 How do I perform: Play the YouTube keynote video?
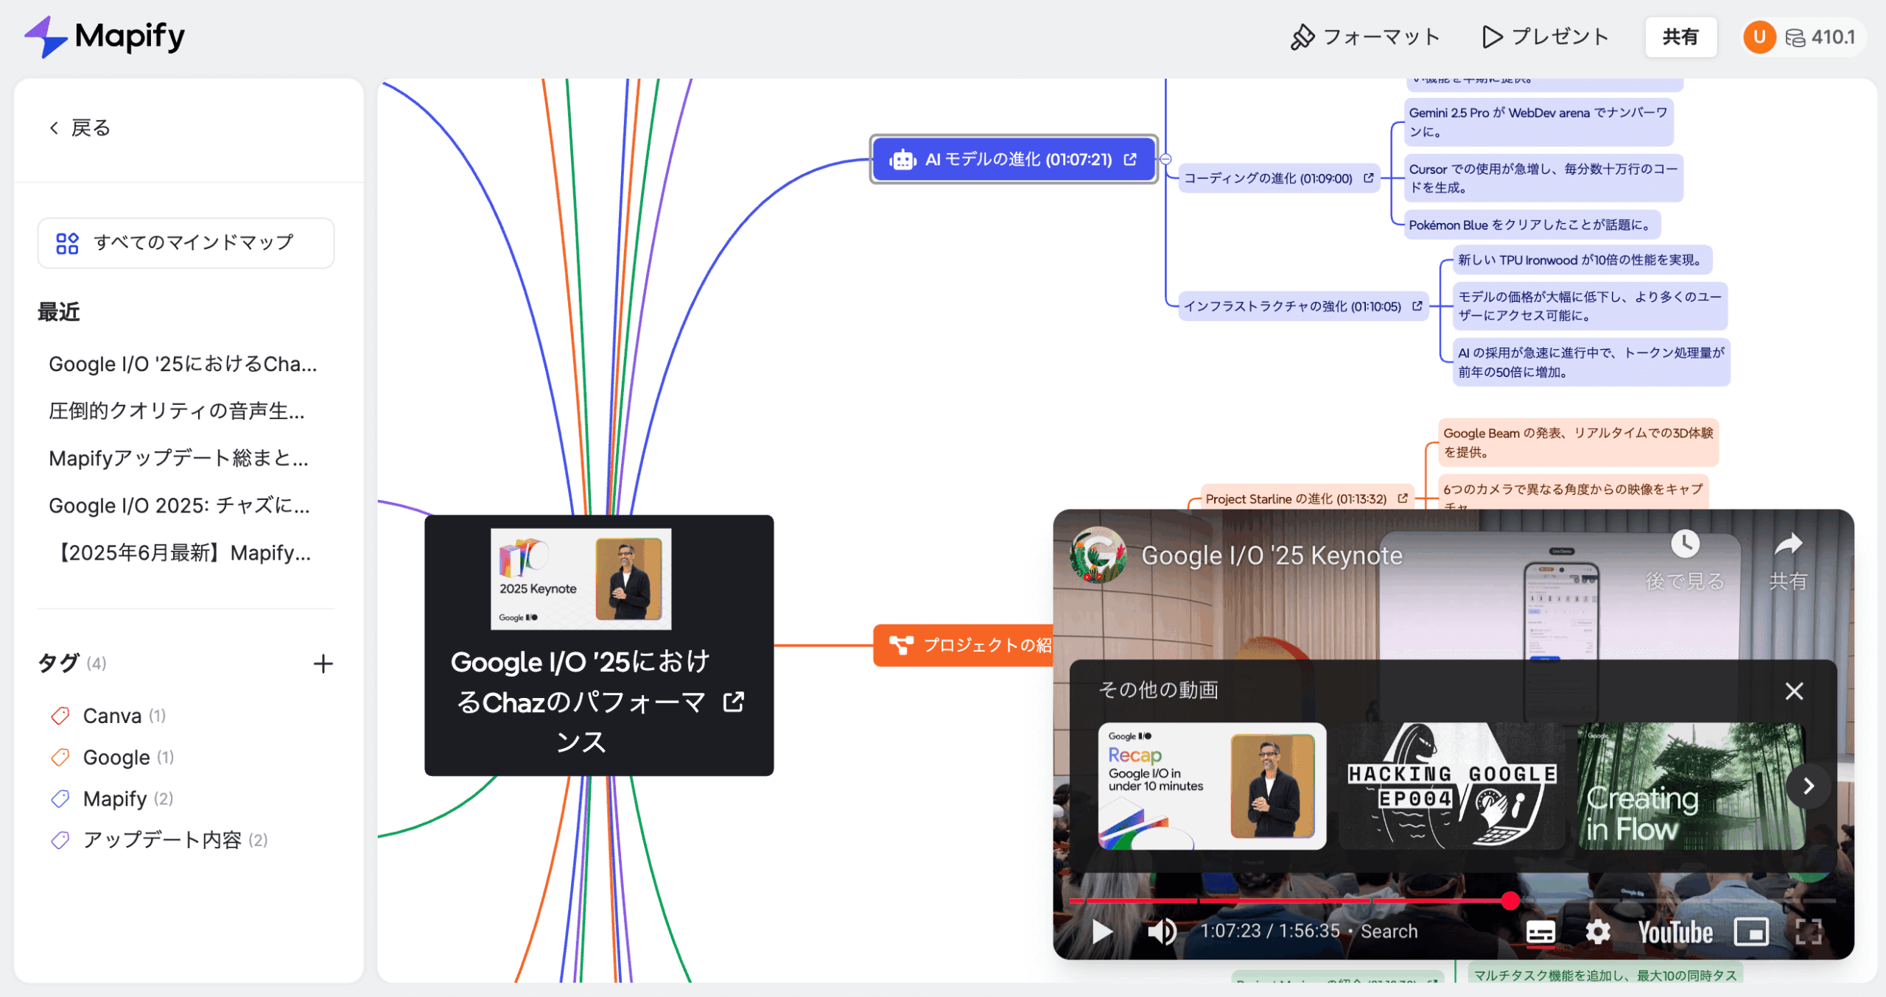(x=1102, y=931)
